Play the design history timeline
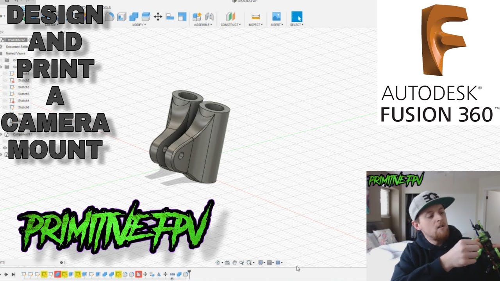The width and height of the screenshot is (500, 281). 6,274
